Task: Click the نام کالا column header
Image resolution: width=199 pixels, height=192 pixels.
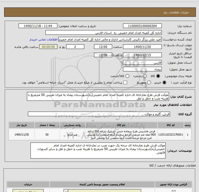Action: coord(121,125)
